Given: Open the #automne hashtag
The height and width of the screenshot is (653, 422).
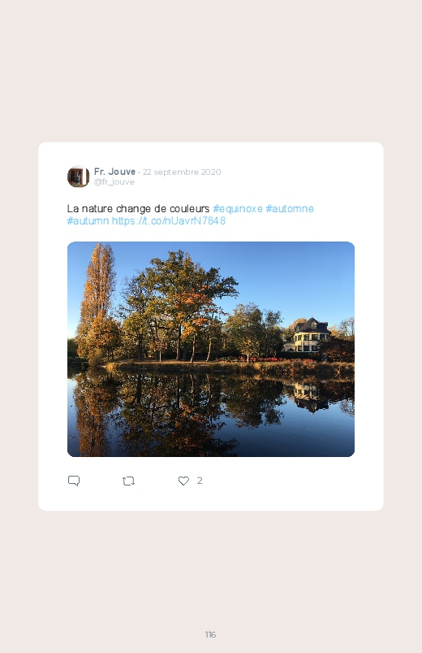Looking at the screenshot, I should [x=290, y=209].
